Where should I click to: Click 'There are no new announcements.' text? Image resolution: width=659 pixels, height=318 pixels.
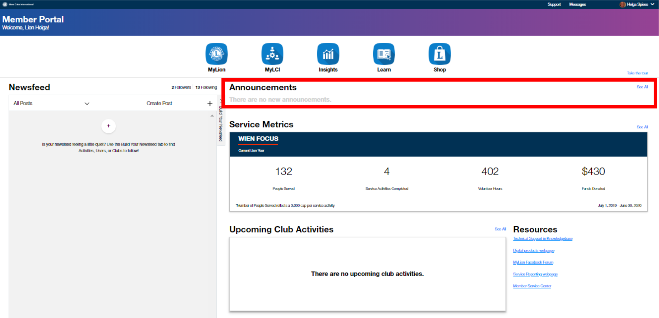click(x=280, y=100)
